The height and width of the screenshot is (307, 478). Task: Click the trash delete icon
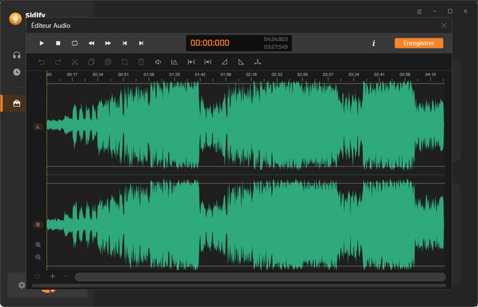coord(141,62)
